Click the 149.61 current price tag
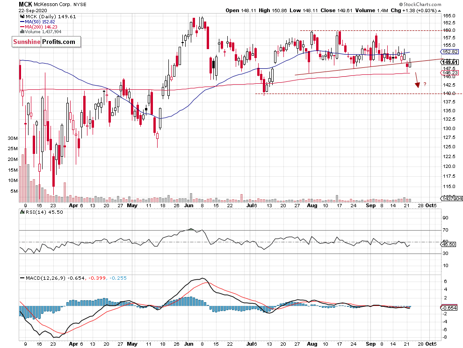Viewport: 463px width, 348px height. 450,62
